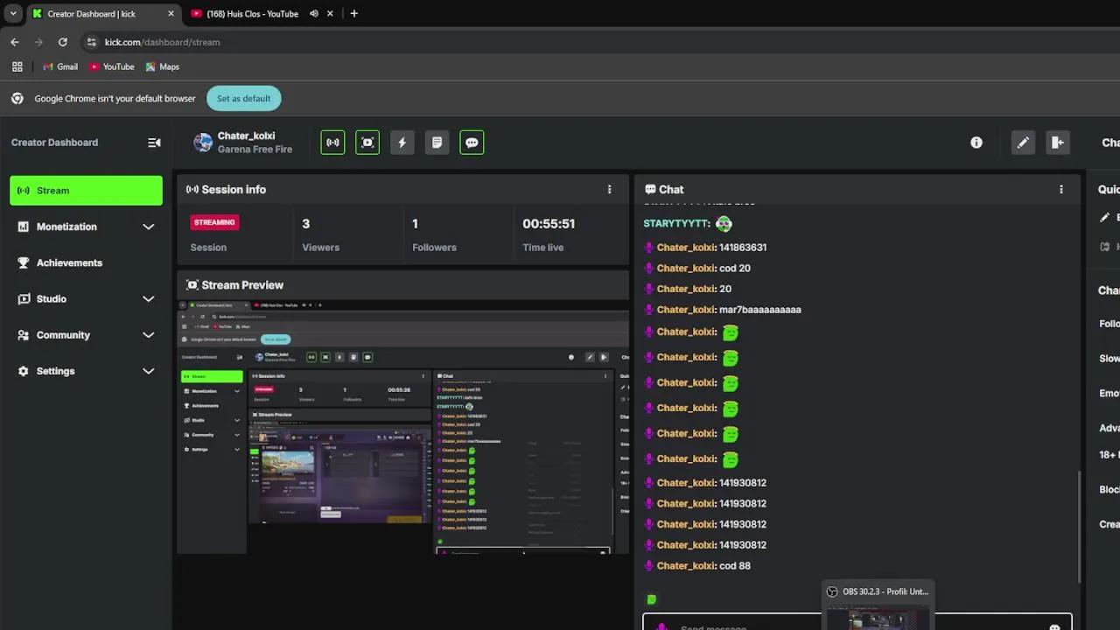Click the chat message '141863631'
Viewport: 1120px width, 630px height.
coord(743,248)
